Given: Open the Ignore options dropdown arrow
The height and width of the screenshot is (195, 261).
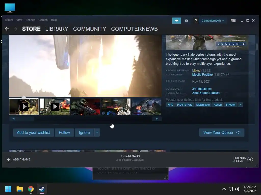Looking at the screenshot, I should [x=97, y=132].
